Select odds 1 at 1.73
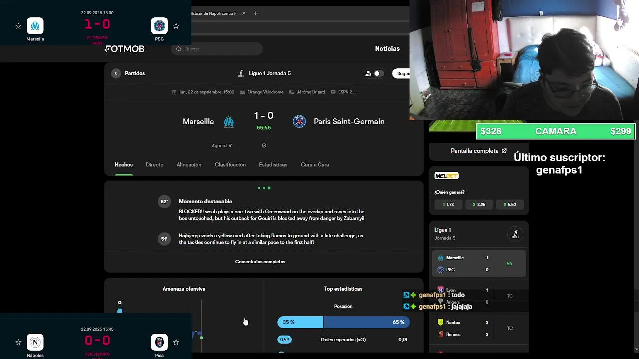The width and height of the screenshot is (639, 359). (448, 204)
